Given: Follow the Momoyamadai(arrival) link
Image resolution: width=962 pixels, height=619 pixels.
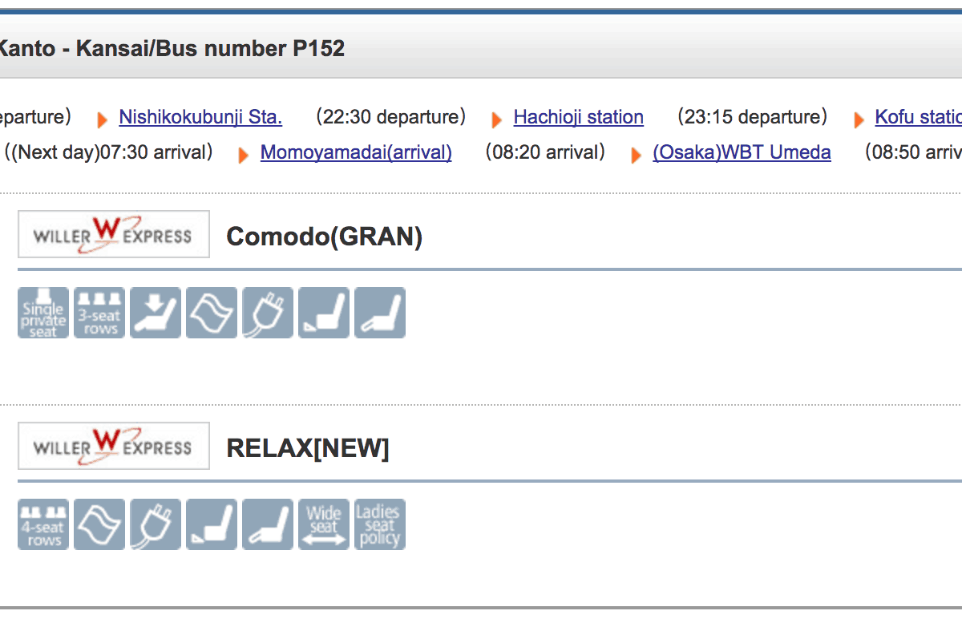Looking at the screenshot, I should tap(356, 152).
